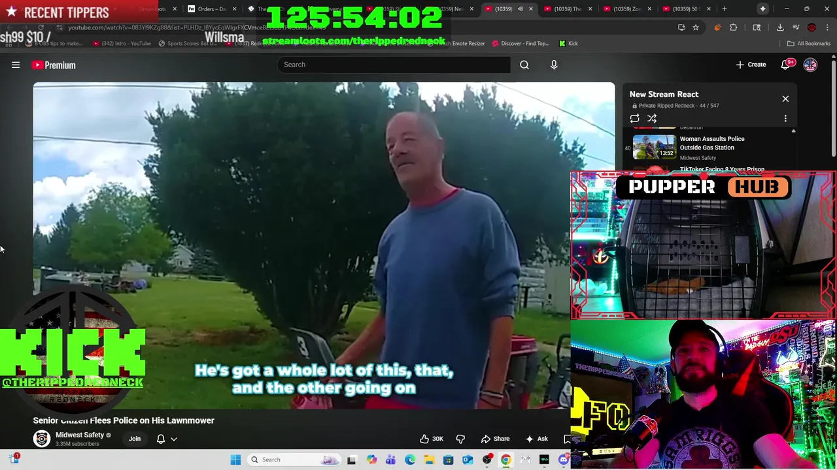Image resolution: width=837 pixels, height=470 pixels.
Task: Type in the YouTube Search field
Action: pos(393,65)
